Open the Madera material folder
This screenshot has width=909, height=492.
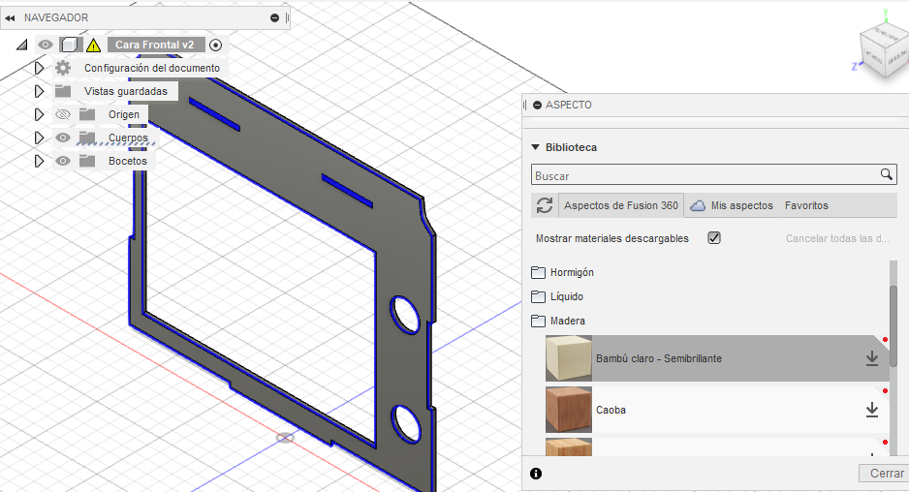pos(568,321)
